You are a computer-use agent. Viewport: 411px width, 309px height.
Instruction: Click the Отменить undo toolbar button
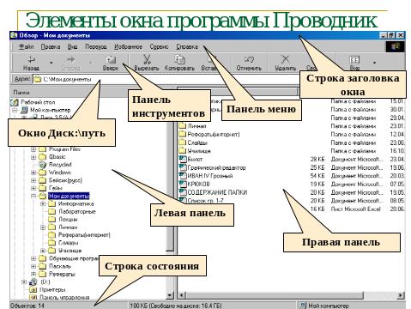(x=249, y=64)
